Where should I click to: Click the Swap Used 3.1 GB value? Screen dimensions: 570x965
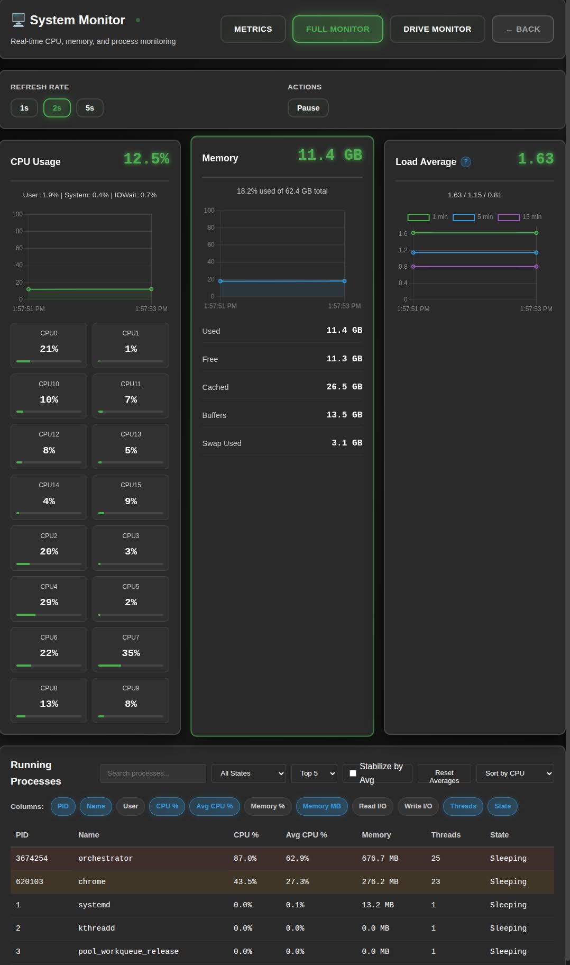click(x=347, y=443)
